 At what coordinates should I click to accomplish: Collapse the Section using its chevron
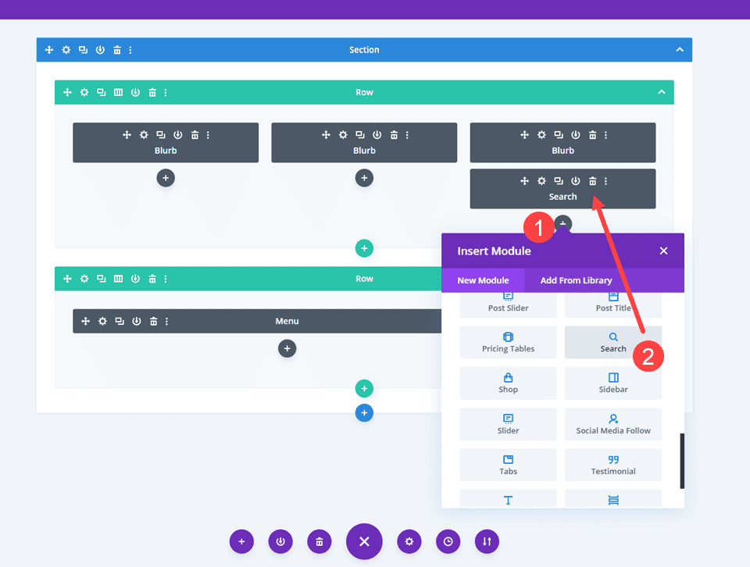point(679,49)
